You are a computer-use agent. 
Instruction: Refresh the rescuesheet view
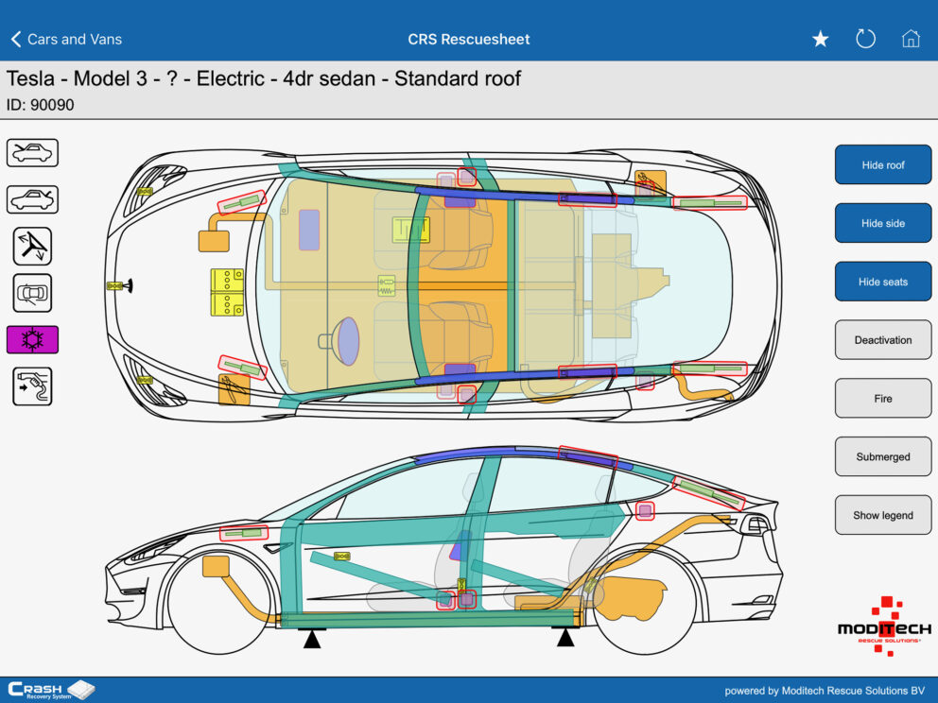pyautogui.click(x=865, y=39)
